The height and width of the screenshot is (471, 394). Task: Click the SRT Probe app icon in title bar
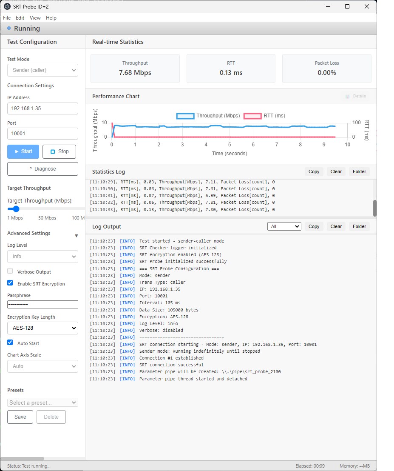point(7,6)
